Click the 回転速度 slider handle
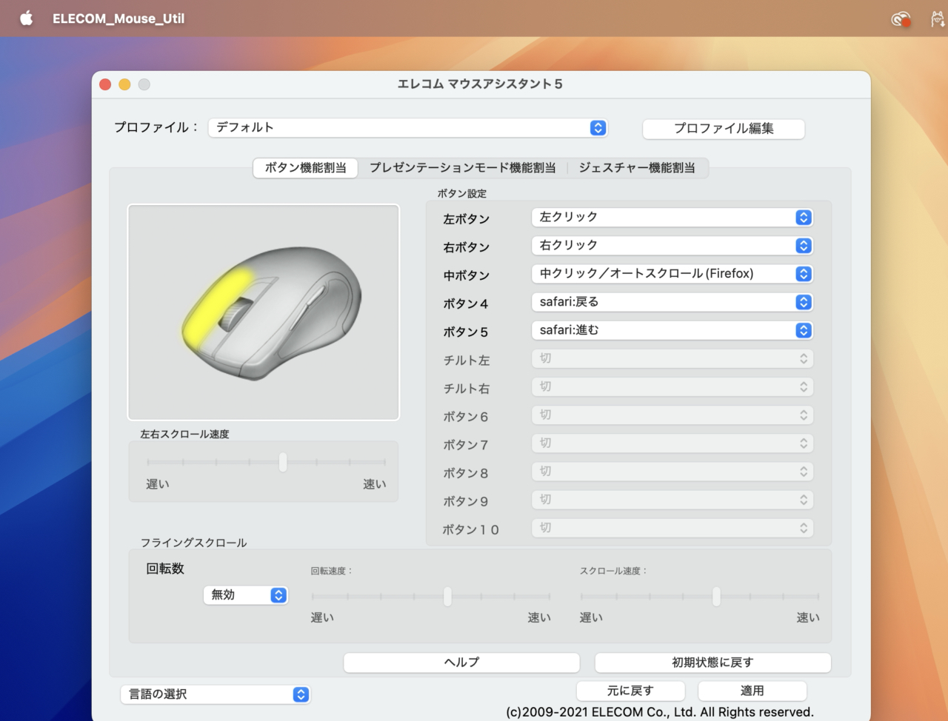The width and height of the screenshot is (948, 721). pos(447,596)
